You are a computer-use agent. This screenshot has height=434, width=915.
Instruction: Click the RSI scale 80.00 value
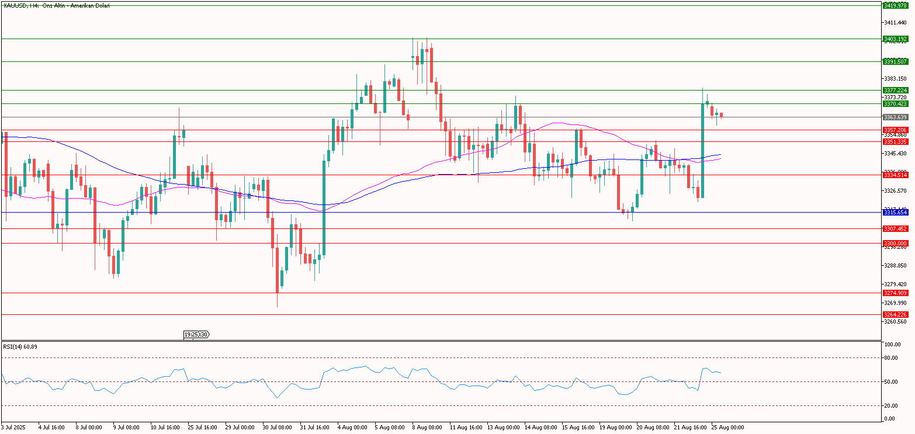pyautogui.click(x=892, y=357)
